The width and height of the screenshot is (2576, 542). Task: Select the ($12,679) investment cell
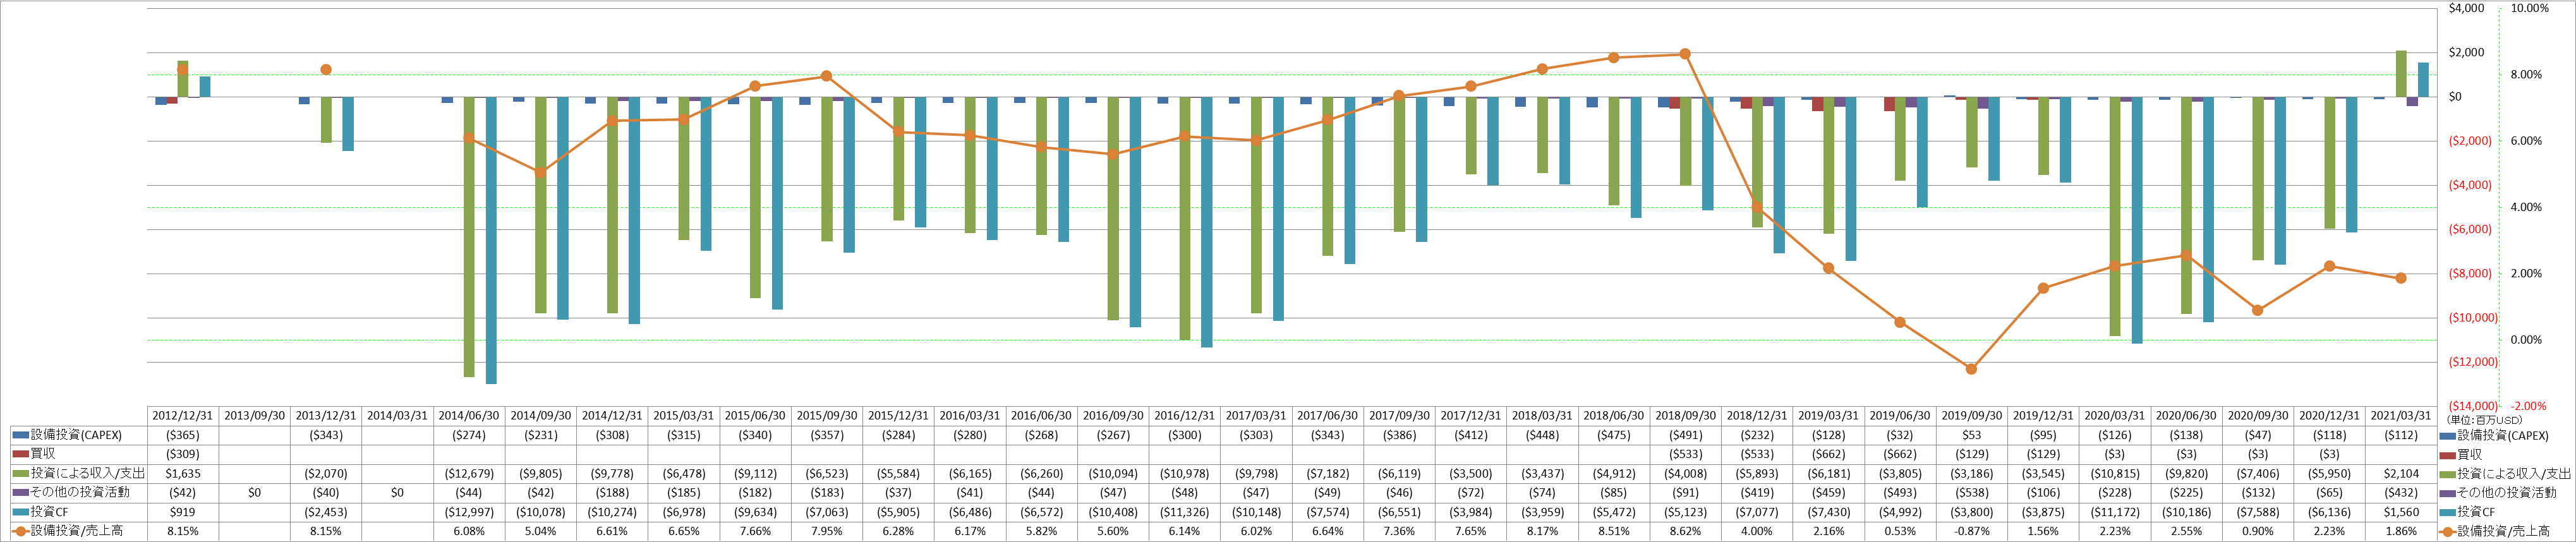click(469, 473)
